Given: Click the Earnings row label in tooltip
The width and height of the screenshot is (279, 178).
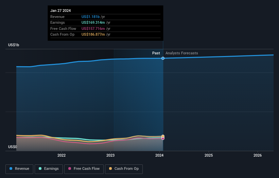Looking at the screenshot, I should coord(57,22).
